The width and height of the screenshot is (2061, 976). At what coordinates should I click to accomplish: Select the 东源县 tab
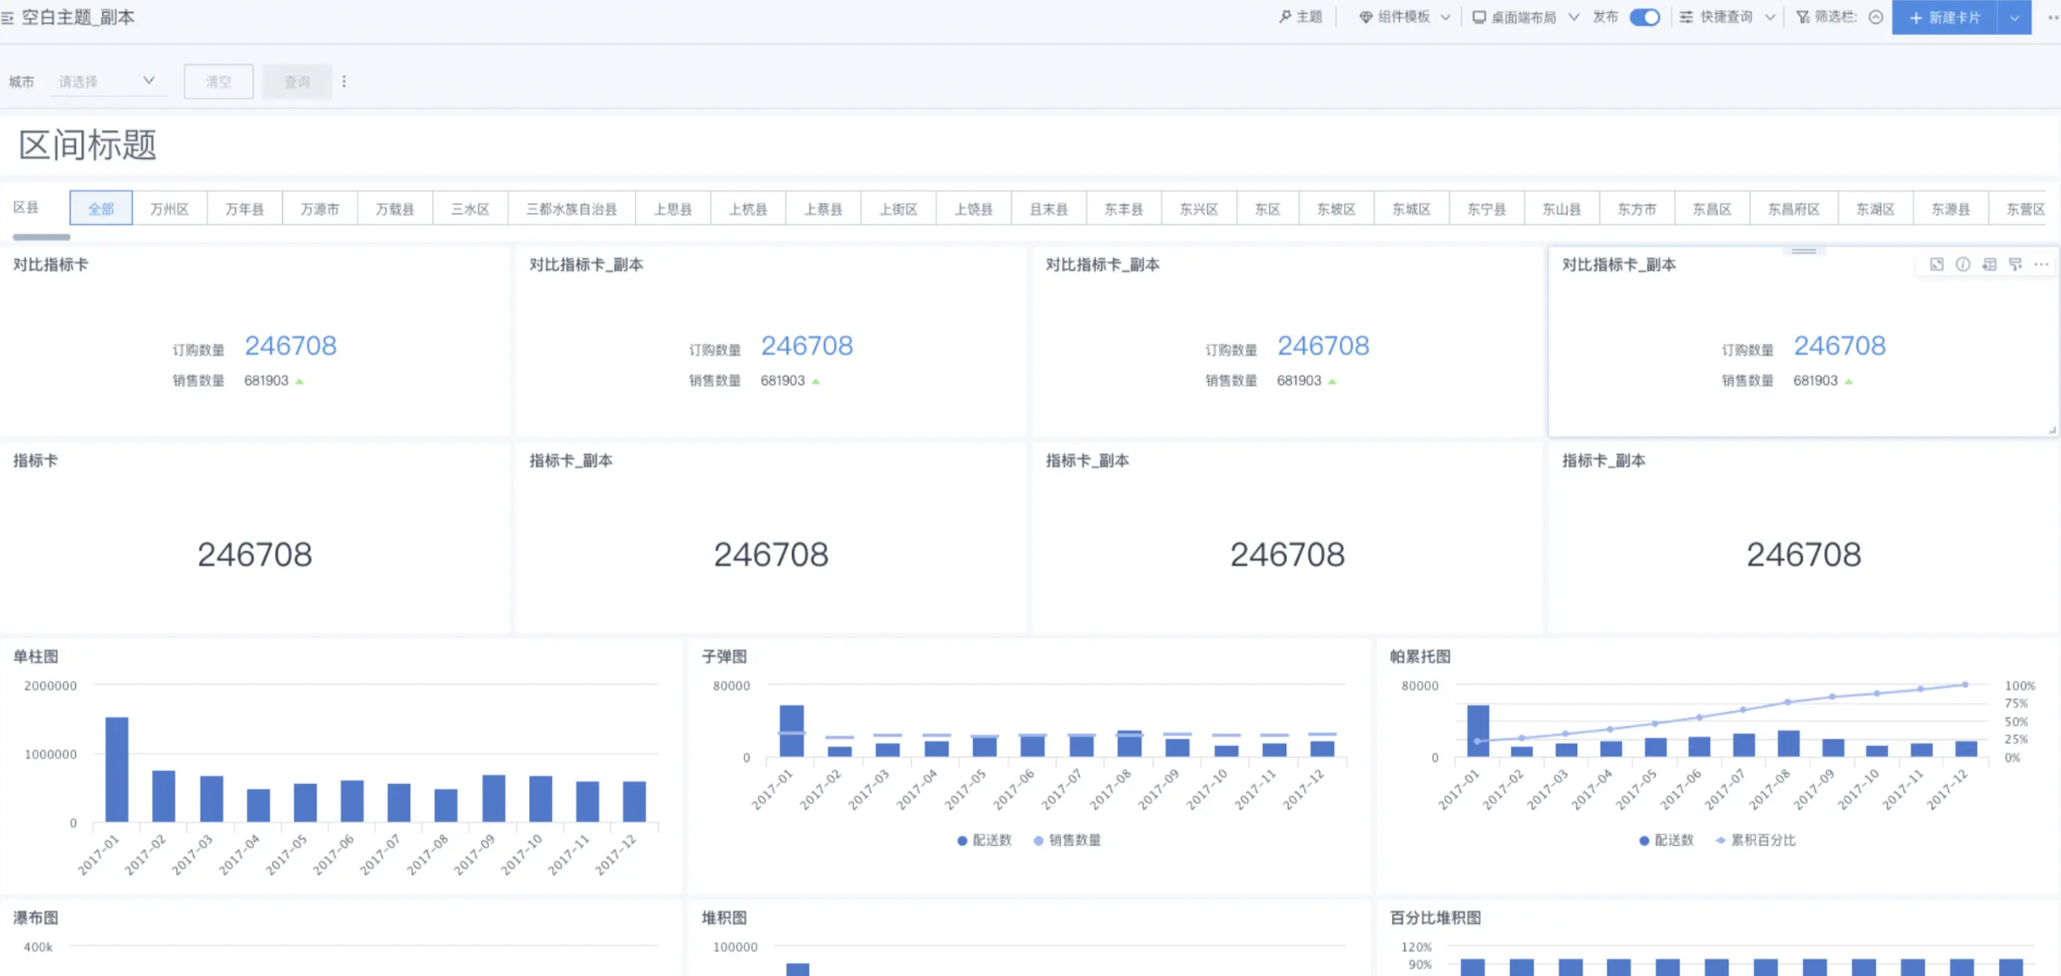click(1950, 209)
